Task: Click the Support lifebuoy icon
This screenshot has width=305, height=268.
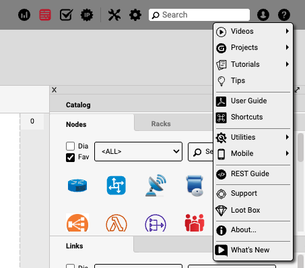Action: coord(222,194)
